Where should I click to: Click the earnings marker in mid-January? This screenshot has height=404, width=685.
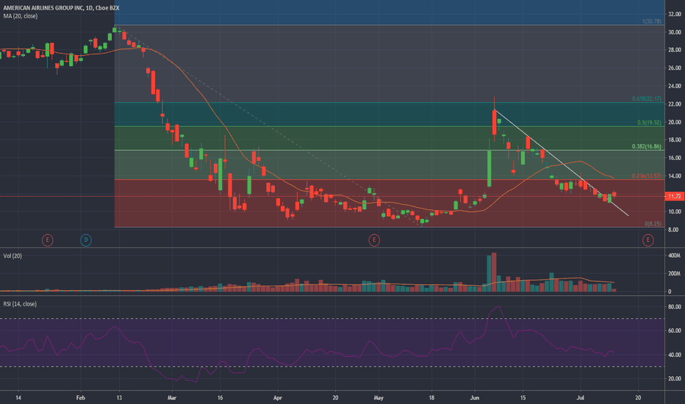[47, 239]
